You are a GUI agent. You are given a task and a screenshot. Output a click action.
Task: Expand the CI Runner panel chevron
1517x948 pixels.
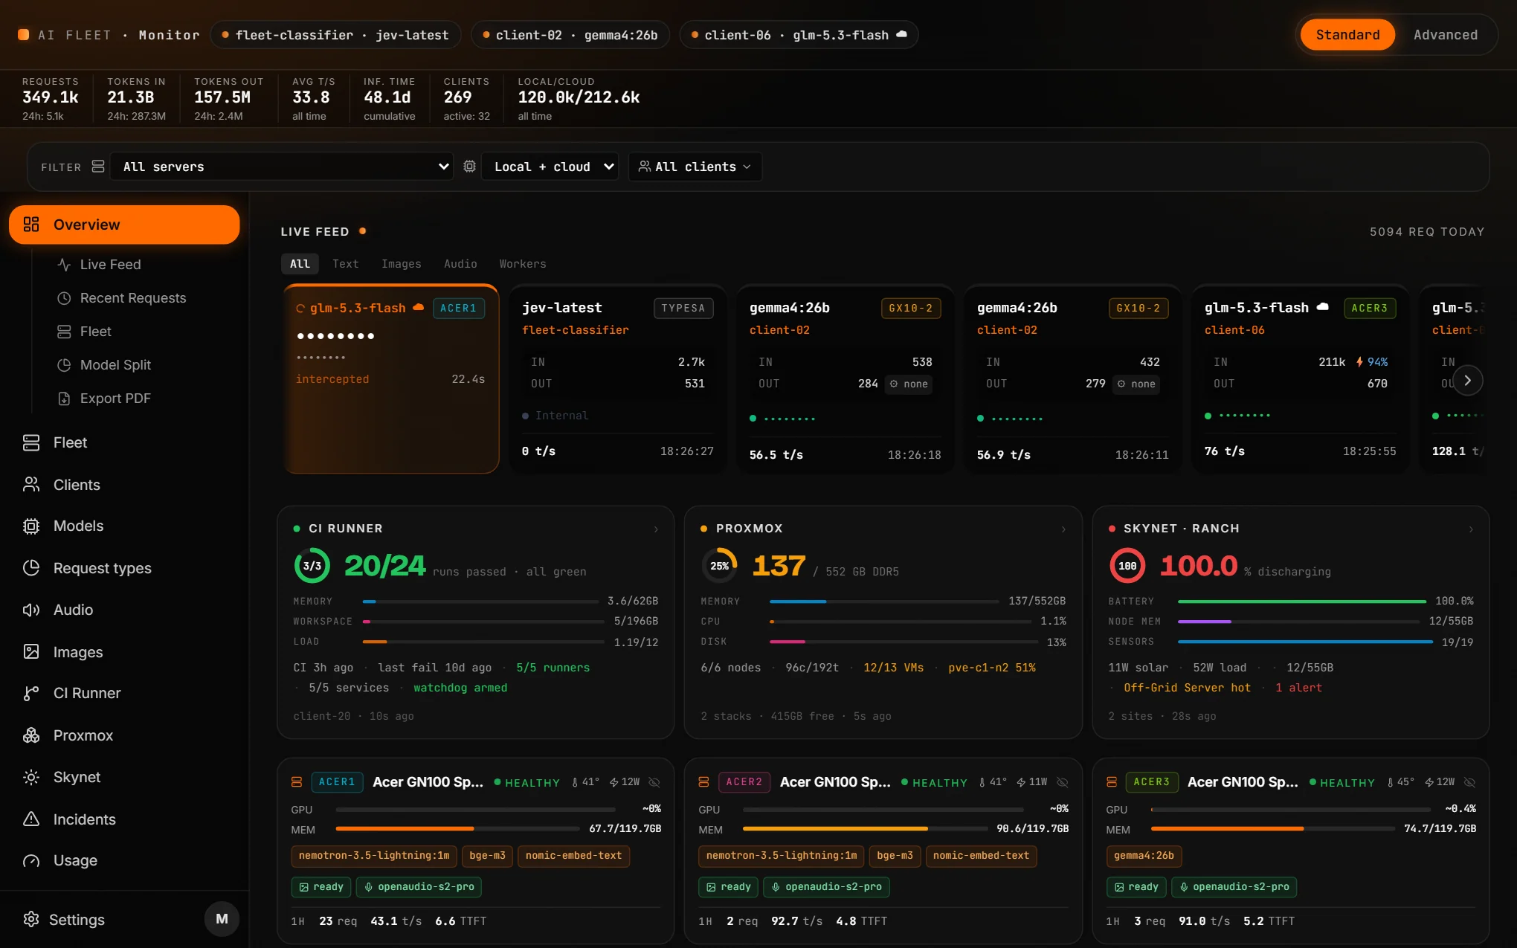click(656, 529)
